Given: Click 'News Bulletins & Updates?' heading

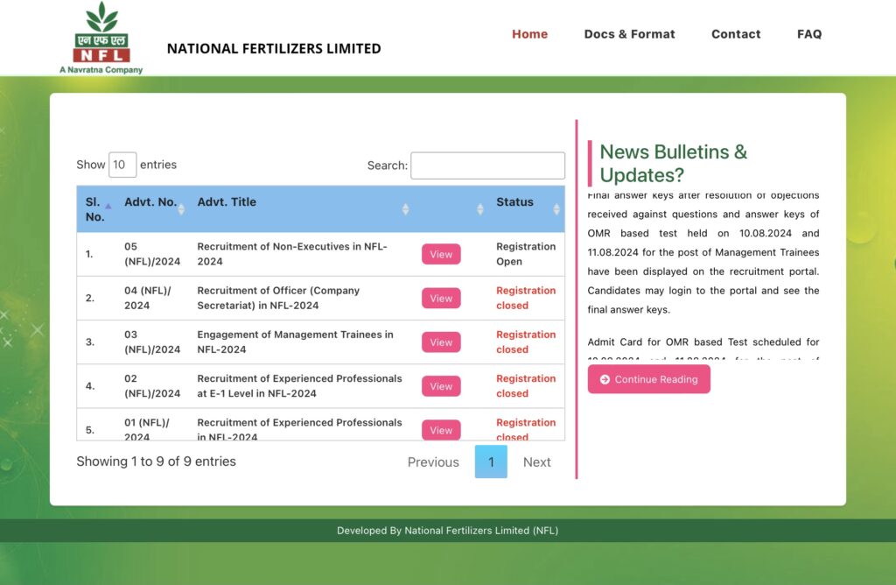Looking at the screenshot, I should coord(673,163).
